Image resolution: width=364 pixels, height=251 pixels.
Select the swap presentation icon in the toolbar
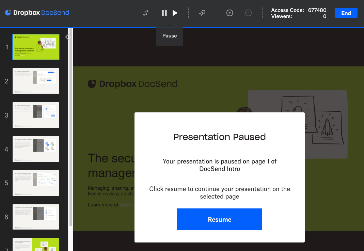(145, 13)
